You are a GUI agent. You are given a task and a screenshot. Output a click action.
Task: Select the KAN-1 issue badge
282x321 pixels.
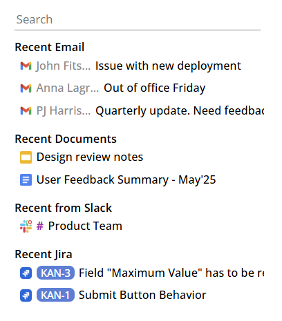pos(55,295)
